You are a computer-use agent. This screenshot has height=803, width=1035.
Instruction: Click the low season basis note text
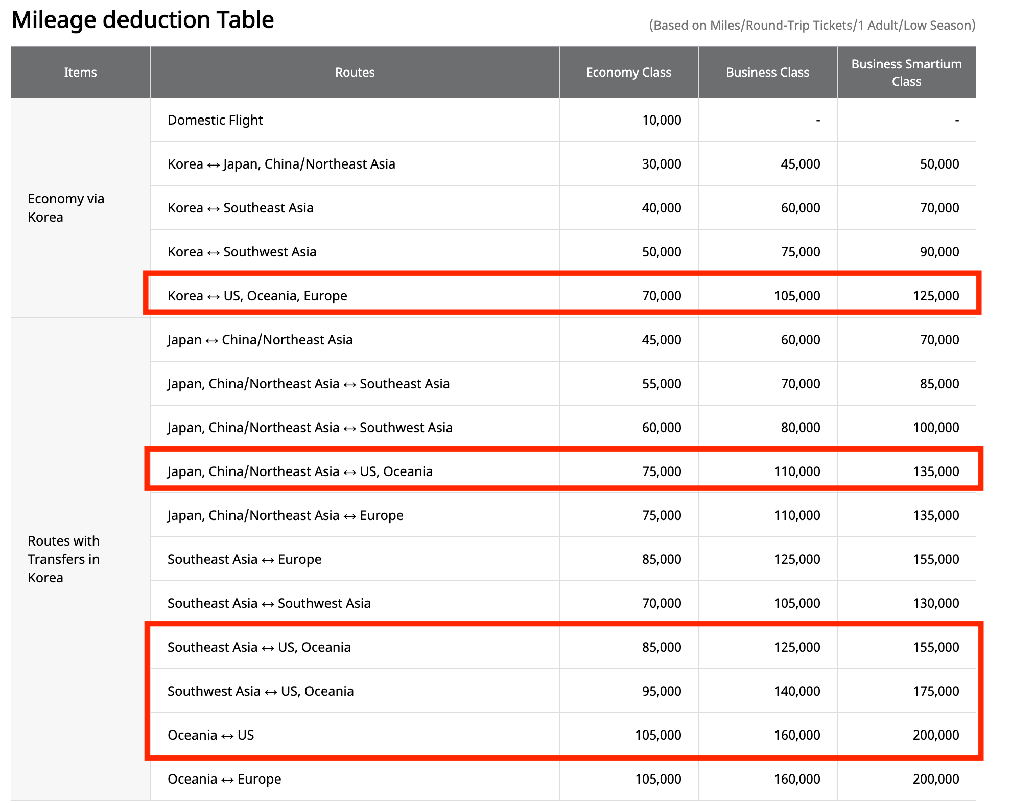click(x=812, y=25)
